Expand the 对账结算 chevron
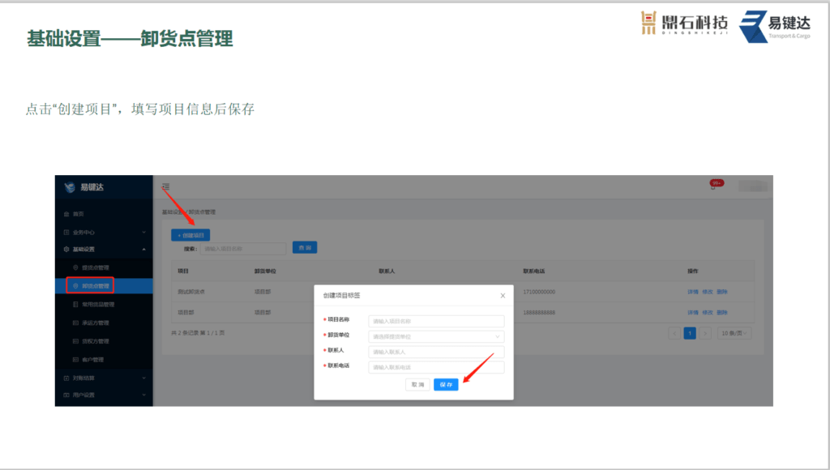Viewport: 830px width, 470px height. [143, 378]
